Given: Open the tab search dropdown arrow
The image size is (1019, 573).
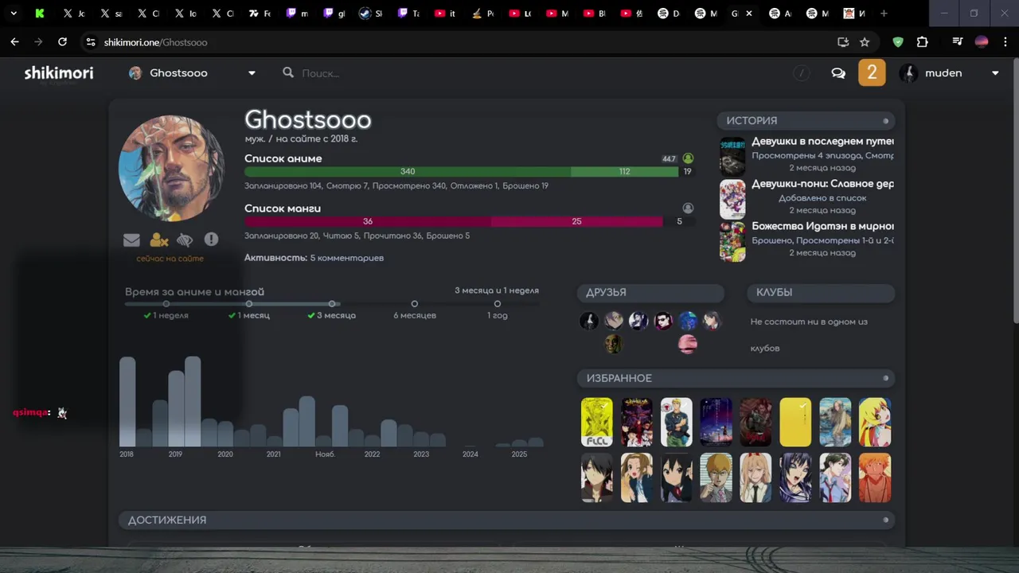Looking at the screenshot, I should [x=14, y=14].
